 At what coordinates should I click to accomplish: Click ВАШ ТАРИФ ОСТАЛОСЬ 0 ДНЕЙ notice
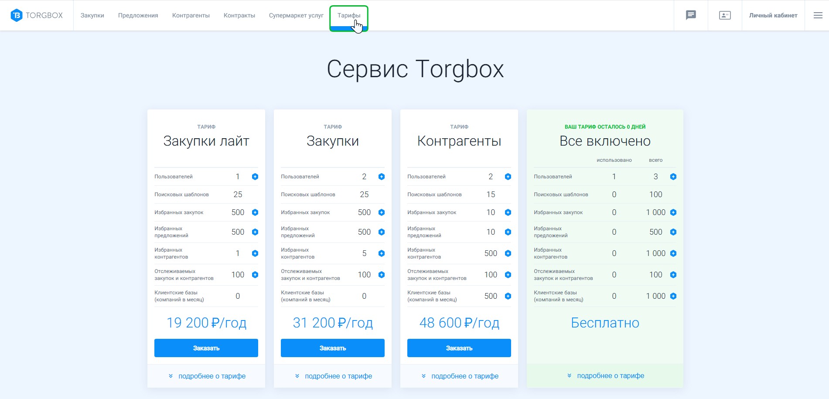coord(605,127)
